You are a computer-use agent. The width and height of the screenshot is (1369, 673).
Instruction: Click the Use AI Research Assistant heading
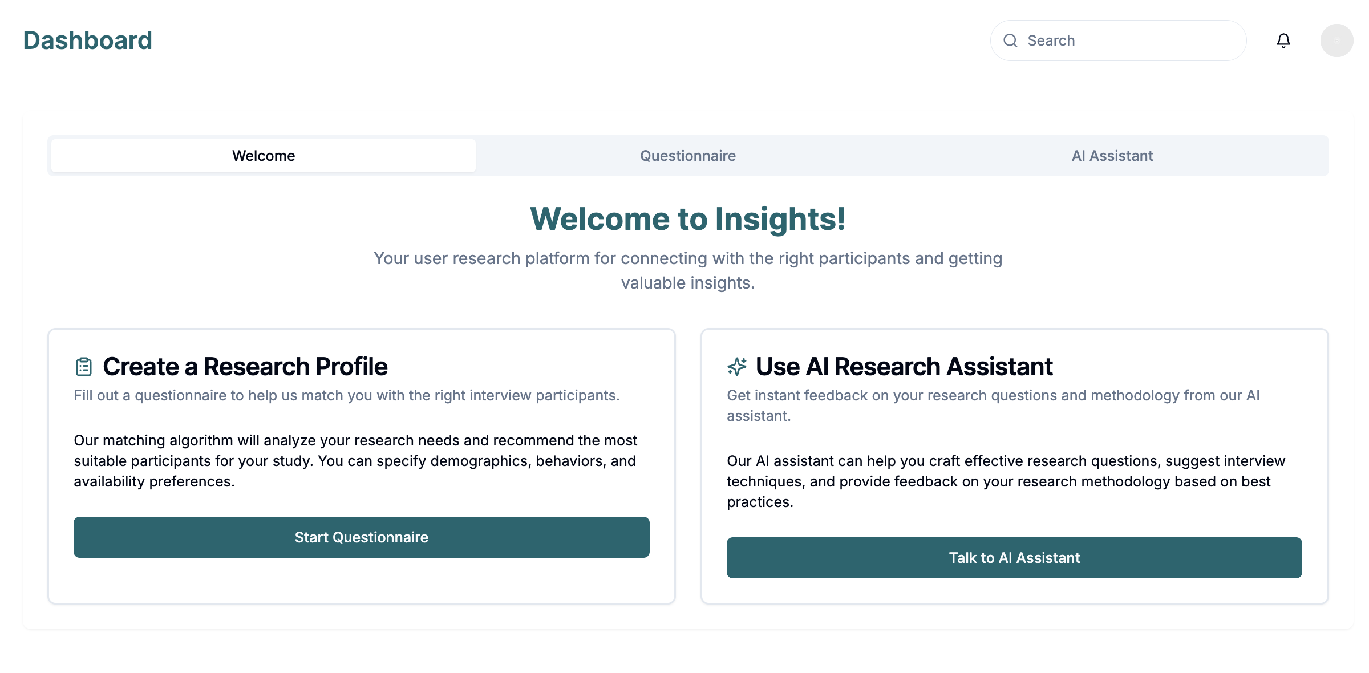coord(904,367)
